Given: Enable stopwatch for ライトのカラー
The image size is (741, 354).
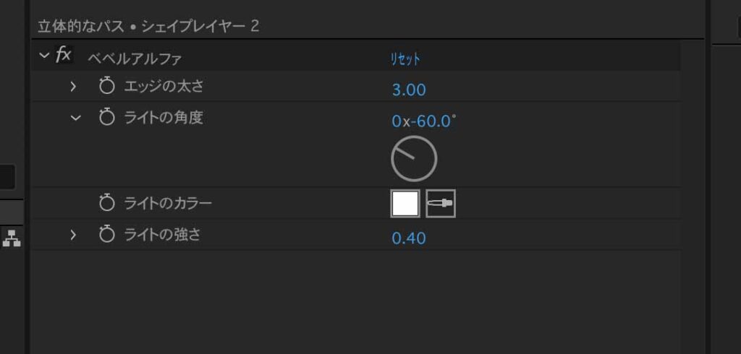Looking at the screenshot, I should [x=107, y=204].
